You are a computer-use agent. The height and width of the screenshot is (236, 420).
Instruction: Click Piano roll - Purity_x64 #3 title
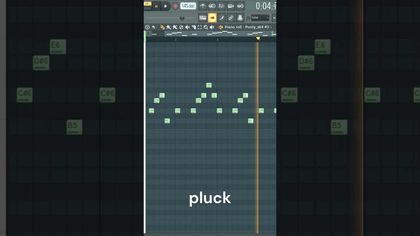click(247, 27)
